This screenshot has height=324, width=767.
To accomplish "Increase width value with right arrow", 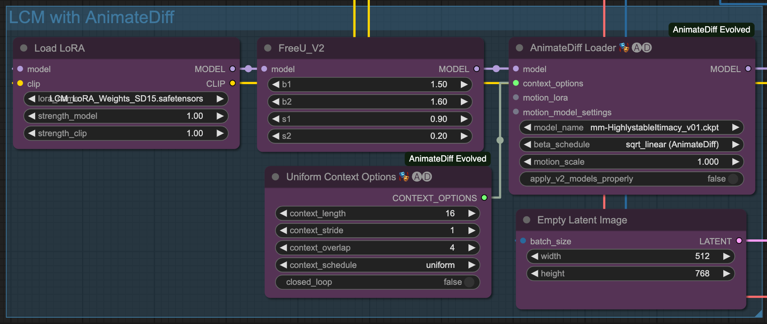I will coord(726,256).
